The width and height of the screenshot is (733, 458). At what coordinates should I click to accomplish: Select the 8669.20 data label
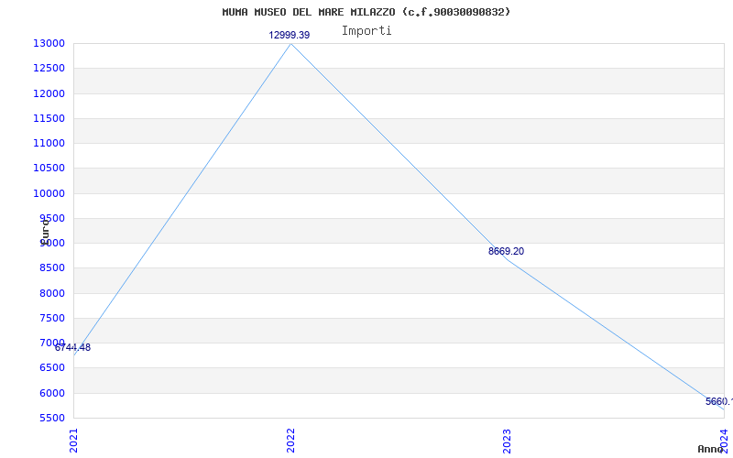tap(506, 251)
